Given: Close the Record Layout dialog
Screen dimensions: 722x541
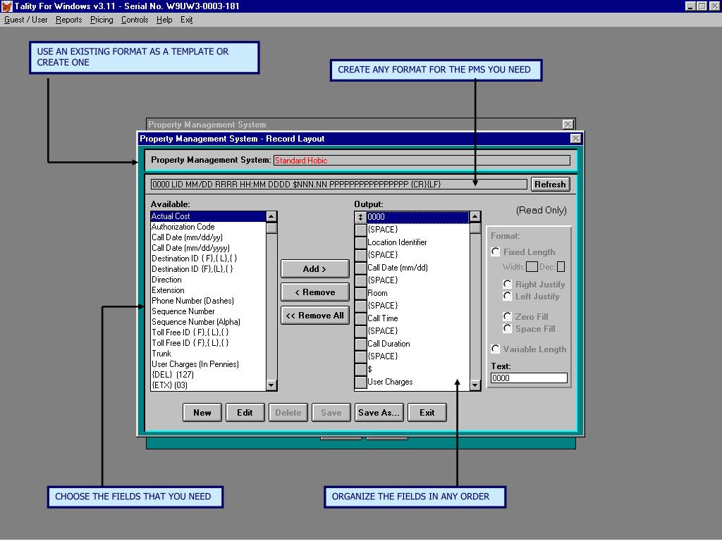Looking at the screenshot, I should pos(575,139).
